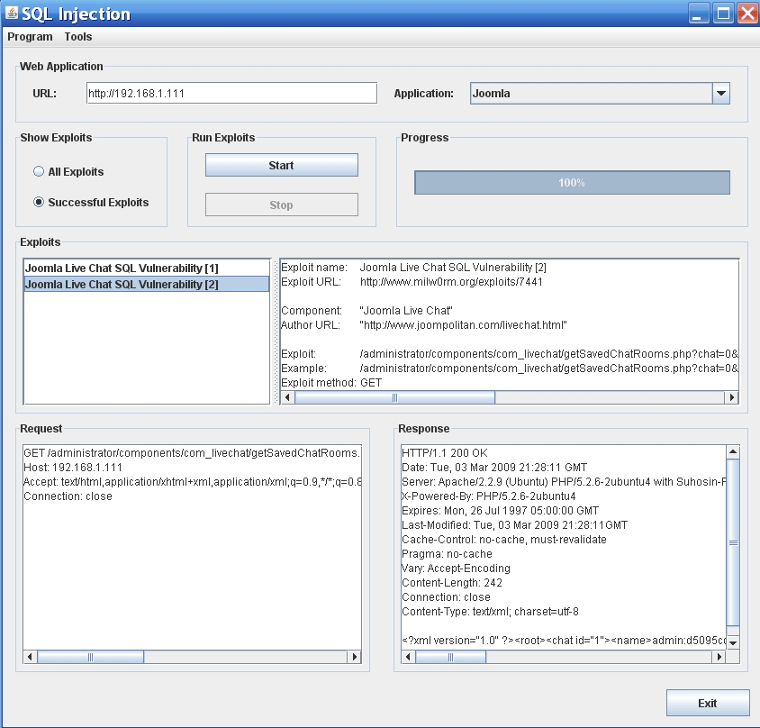Click the exploit details horizontal scrollbar thumb
Image resolution: width=760 pixels, height=728 pixels.
pyautogui.click(x=395, y=397)
